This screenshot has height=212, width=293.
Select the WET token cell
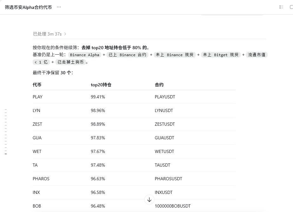coord(37,151)
